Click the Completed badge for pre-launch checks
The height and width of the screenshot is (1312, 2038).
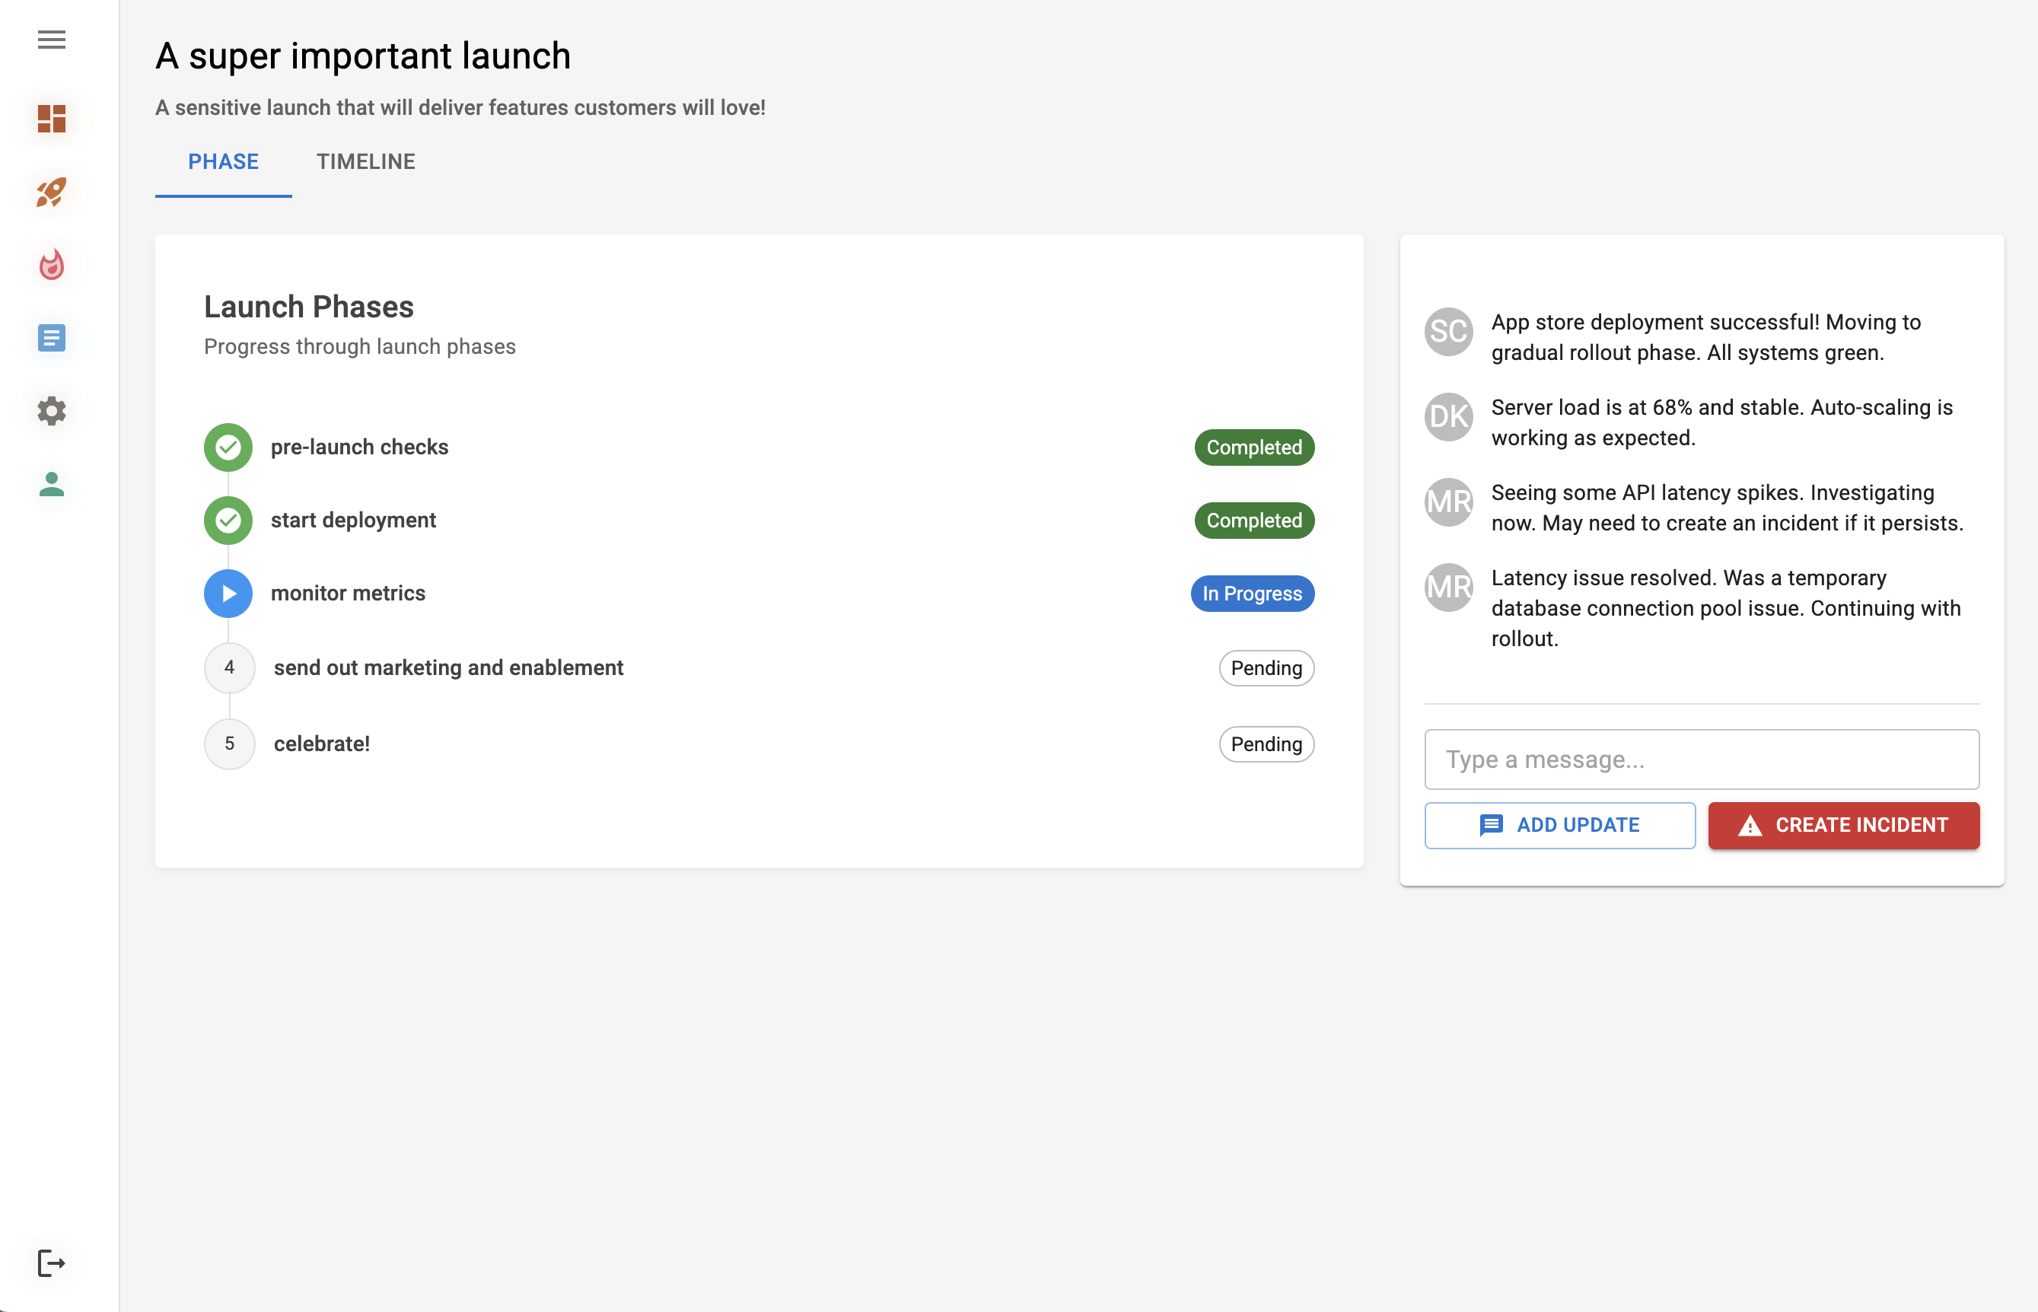tap(1254, 447)
